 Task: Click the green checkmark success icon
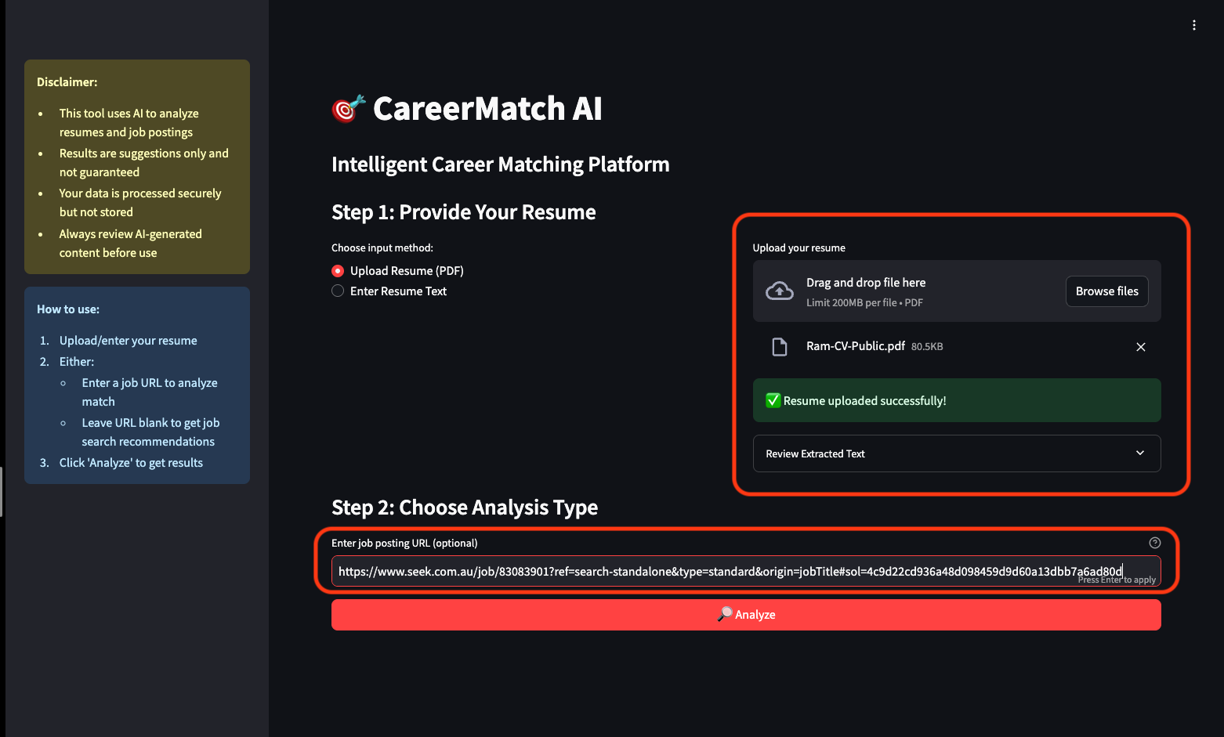pyautogui.click(x=773, y=400)
